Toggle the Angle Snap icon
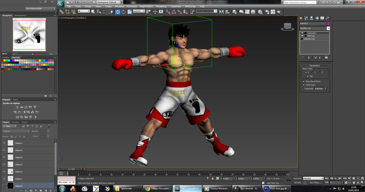 pos(174,12)
